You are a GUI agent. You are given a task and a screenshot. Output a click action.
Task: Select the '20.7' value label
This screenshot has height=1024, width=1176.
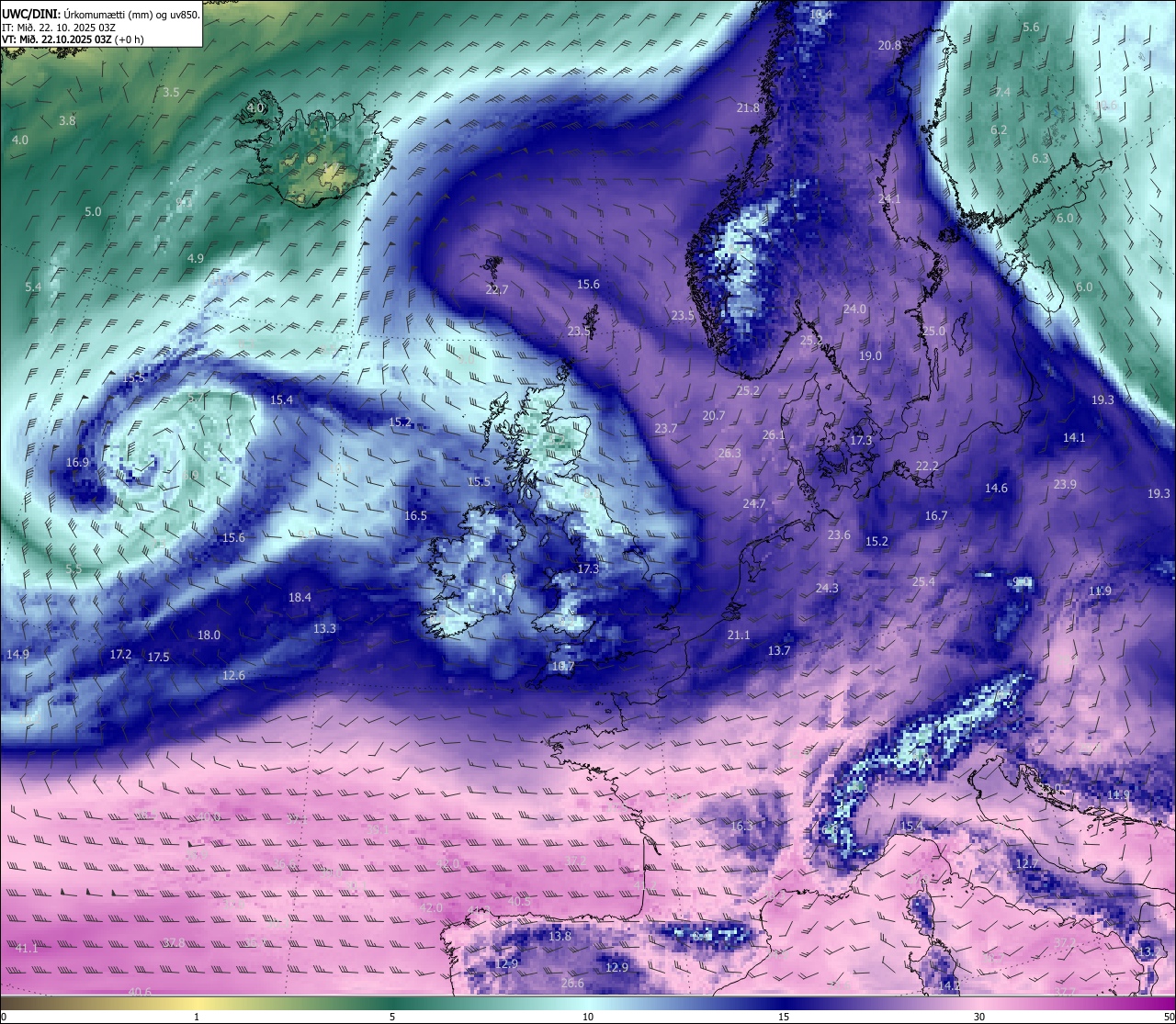pos(714,415)
